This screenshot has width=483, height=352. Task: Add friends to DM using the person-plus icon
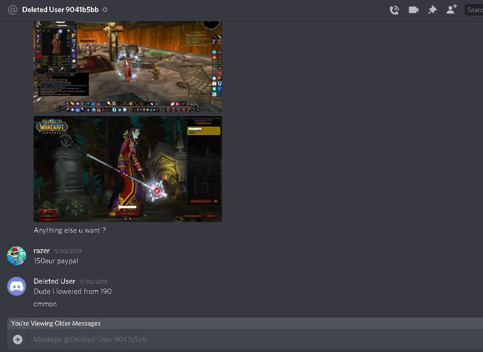(x=452, y=9)
